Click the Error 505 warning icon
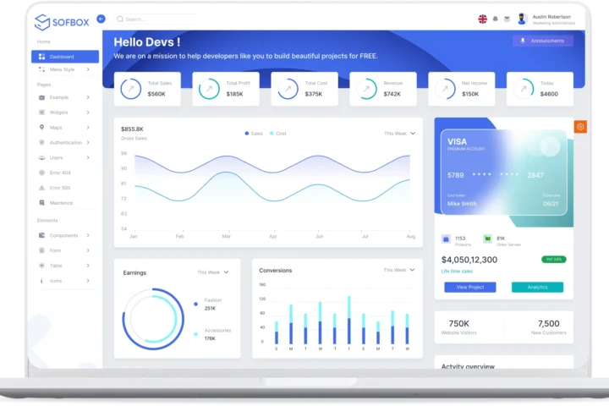 [41, 188]
